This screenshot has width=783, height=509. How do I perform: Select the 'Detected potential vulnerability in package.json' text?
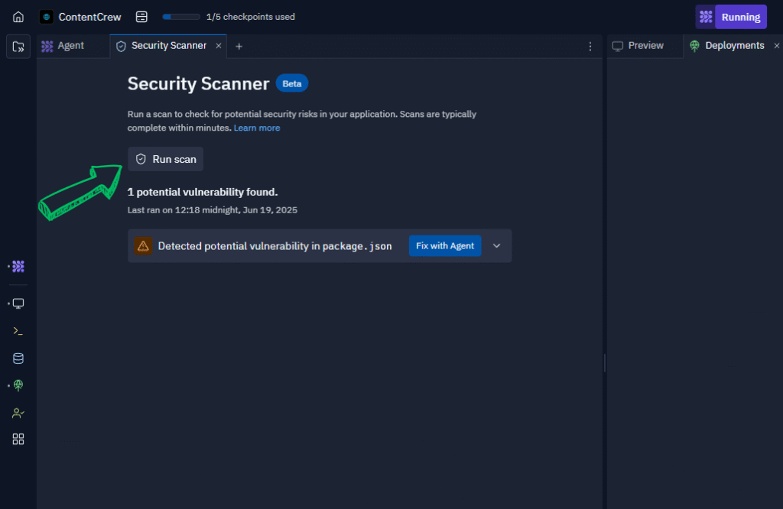[275, 246]
